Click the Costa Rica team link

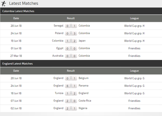pos(85,101)
